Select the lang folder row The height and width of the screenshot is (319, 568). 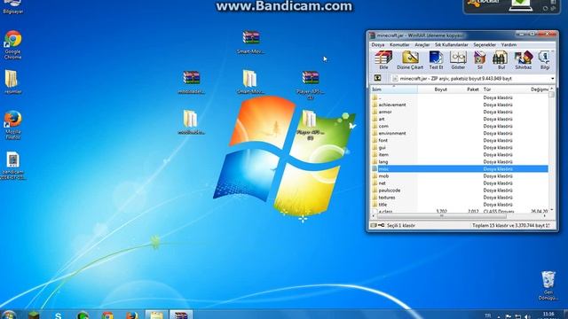pyautogui.click(x=460, y=162)
